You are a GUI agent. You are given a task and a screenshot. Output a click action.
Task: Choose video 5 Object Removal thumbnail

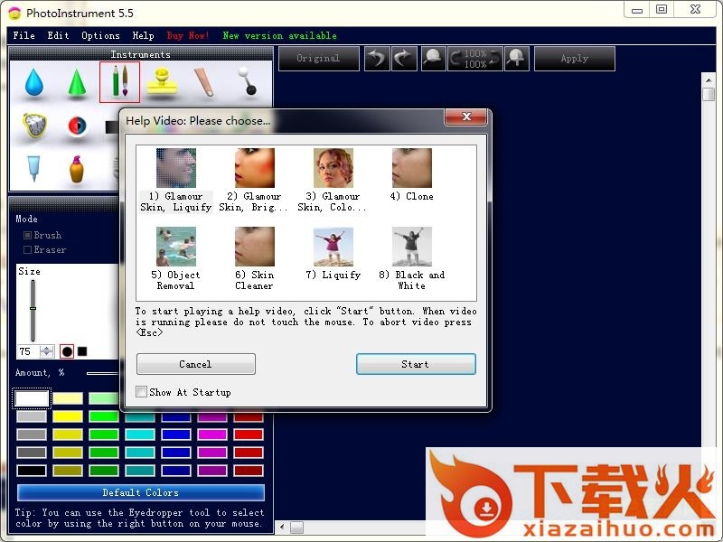click(175, 247)
